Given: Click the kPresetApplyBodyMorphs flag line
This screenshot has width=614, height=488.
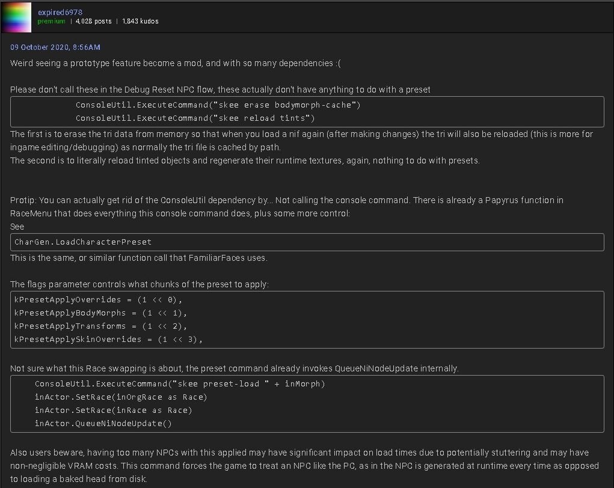Looking at the screenshot, I should pos(100,313).
